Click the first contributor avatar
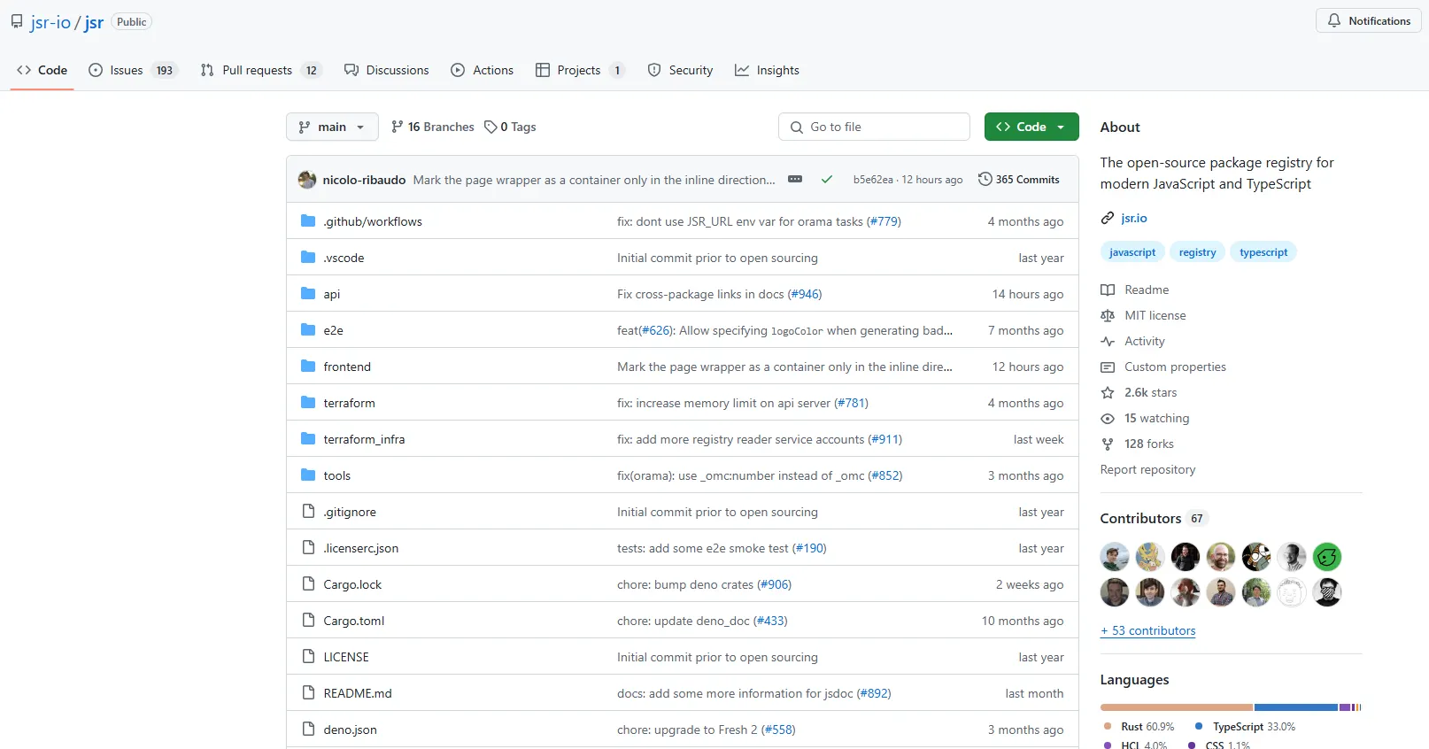1429x749 pixels. point(1115,557)
